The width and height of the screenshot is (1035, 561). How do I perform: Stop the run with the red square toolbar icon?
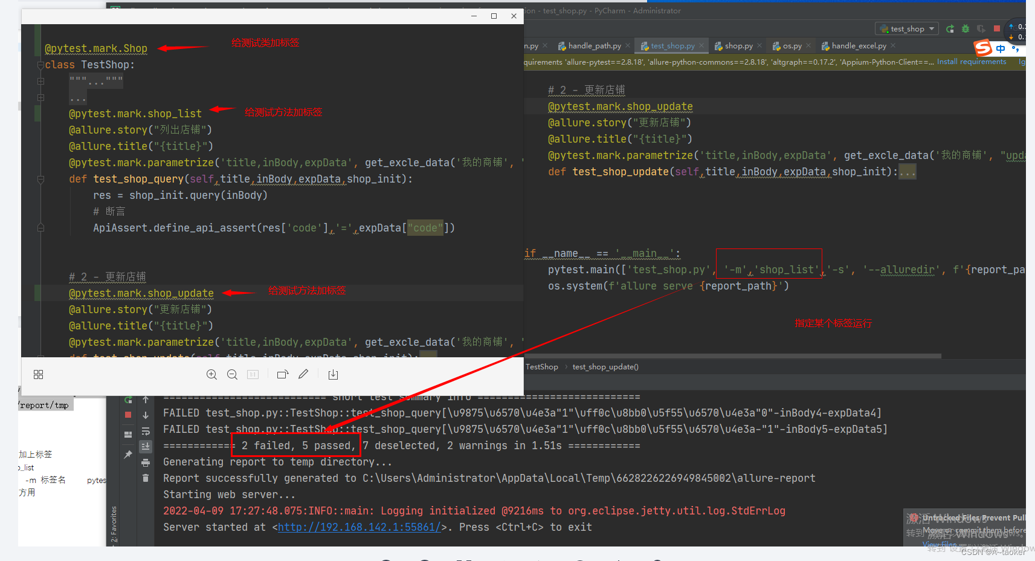pos(997,28)
